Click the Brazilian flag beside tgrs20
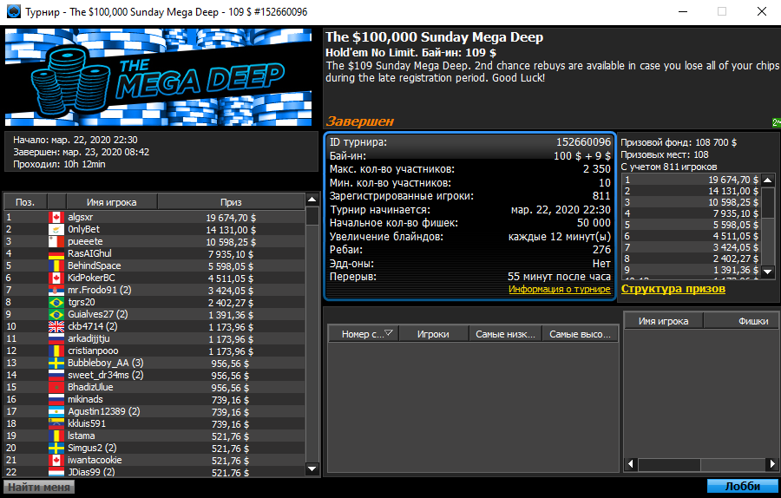 tap(56, 302)
